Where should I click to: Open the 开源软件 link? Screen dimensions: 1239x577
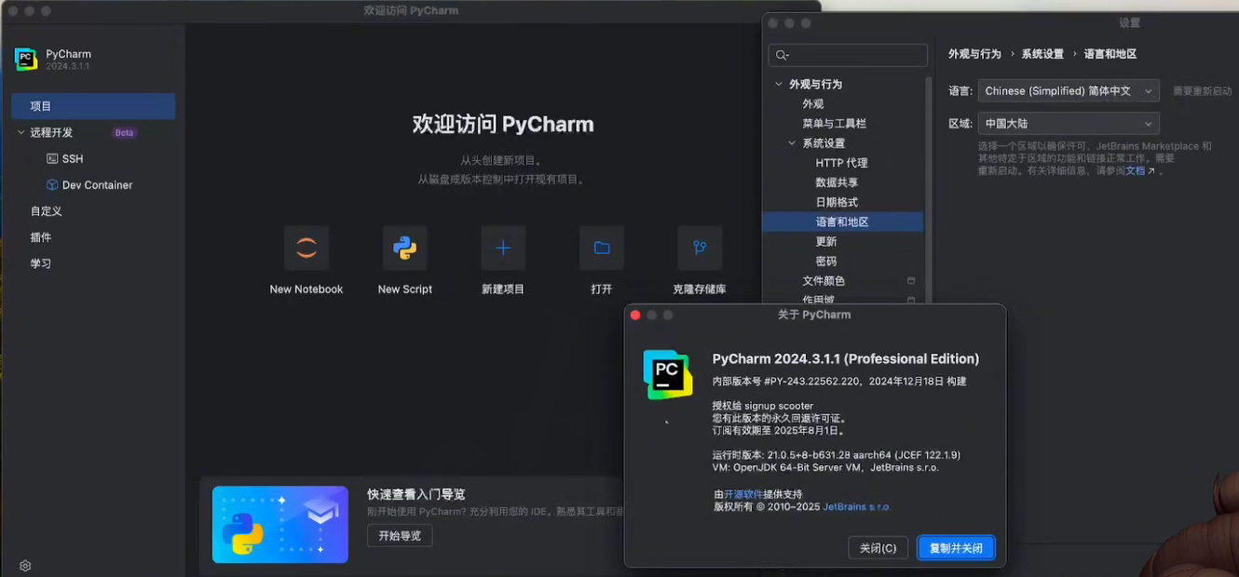743,494
